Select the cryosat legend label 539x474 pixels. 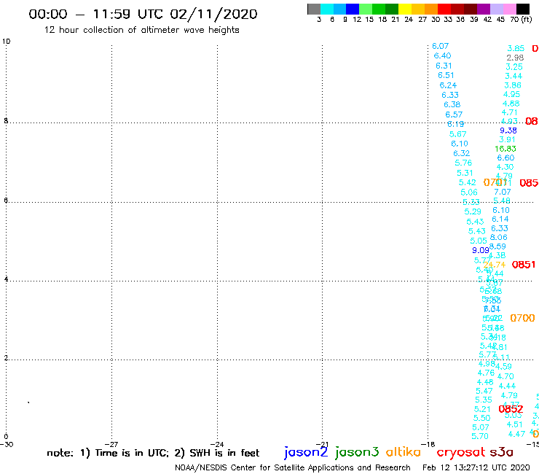pyautogui.click(x=461, y=452)
